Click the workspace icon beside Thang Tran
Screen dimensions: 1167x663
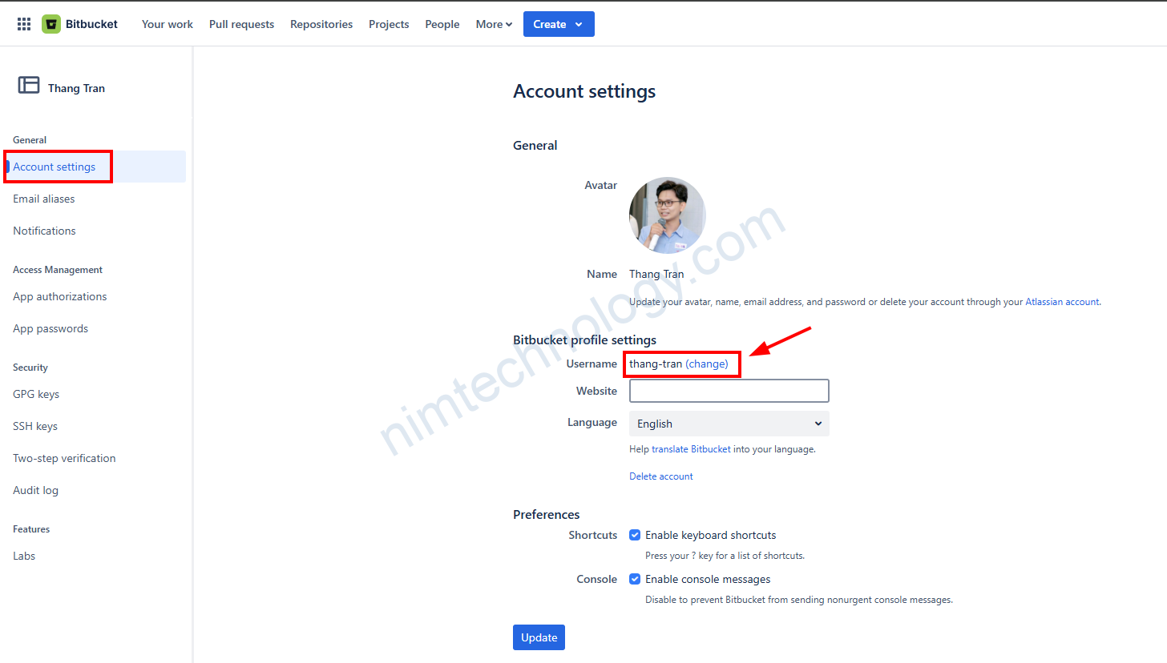[x=29, y=85]
